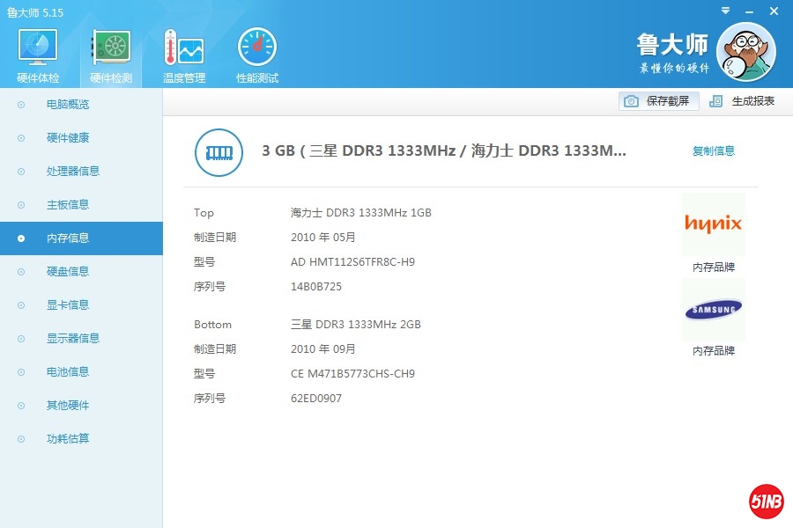Viewport: 793px width, 528px height.
Task: Open 主板信息 motherboard info sidebar item
Action: 68,205
